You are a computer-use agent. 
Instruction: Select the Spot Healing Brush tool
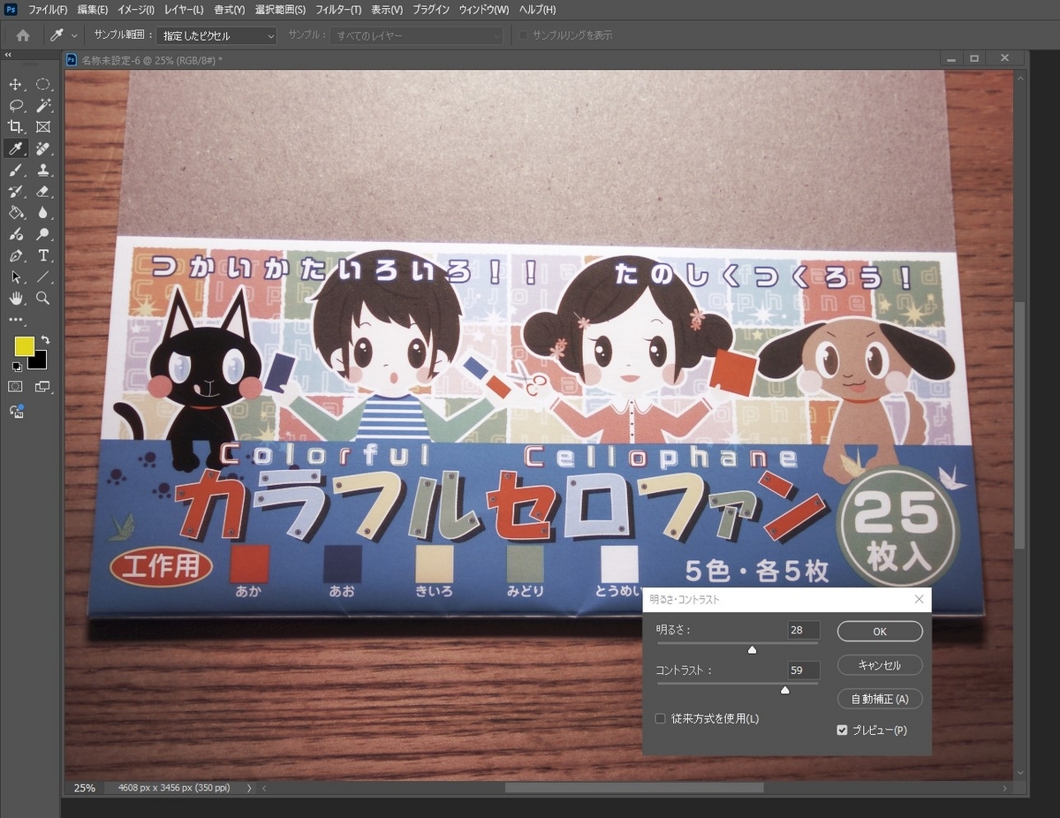click(x=43, y=148)
